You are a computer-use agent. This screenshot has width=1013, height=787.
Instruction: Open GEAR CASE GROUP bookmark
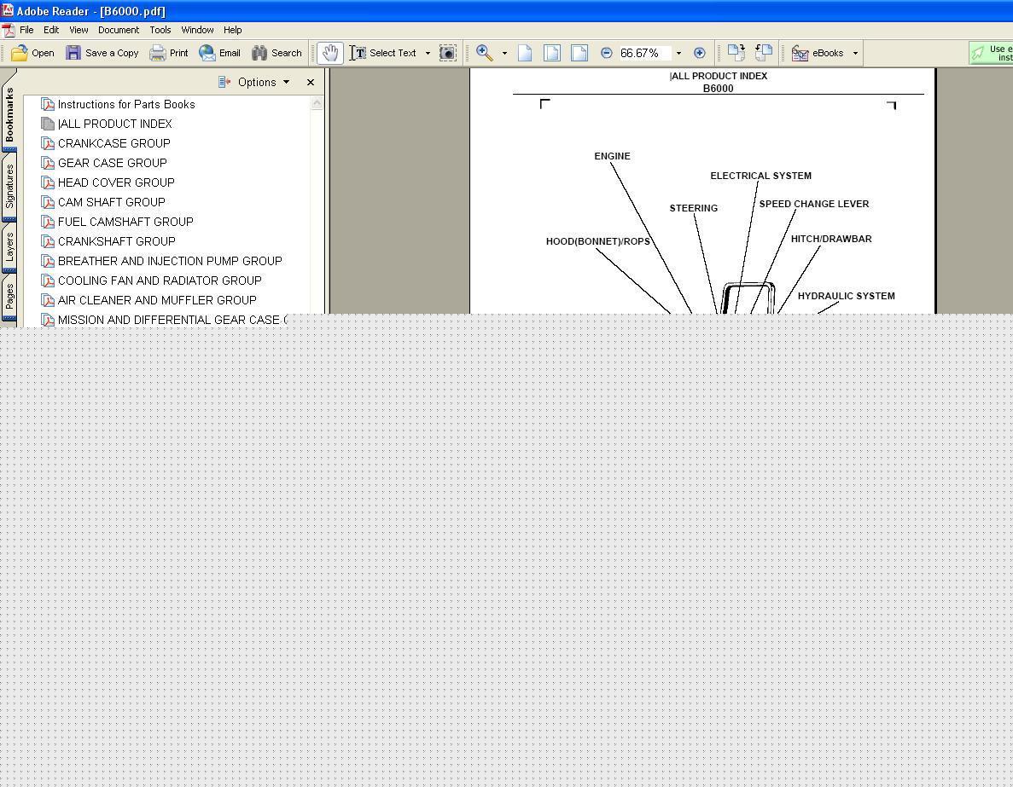[113, 163]
